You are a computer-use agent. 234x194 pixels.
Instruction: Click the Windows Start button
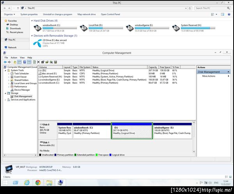tap(5, 183)
